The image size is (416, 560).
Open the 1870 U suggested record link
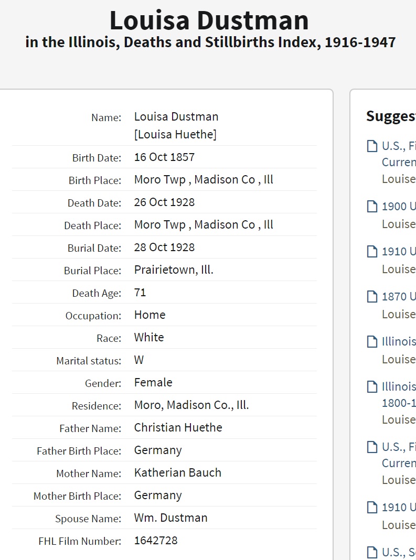399,296
